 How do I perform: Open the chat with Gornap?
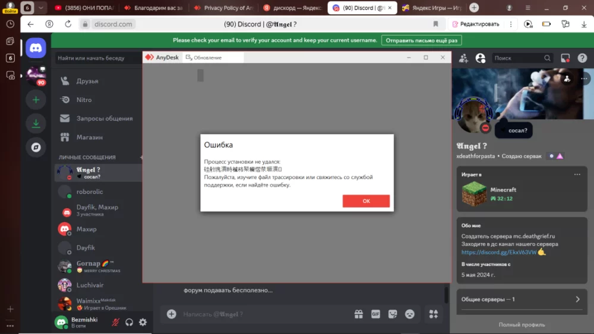(x=99, y=266)
